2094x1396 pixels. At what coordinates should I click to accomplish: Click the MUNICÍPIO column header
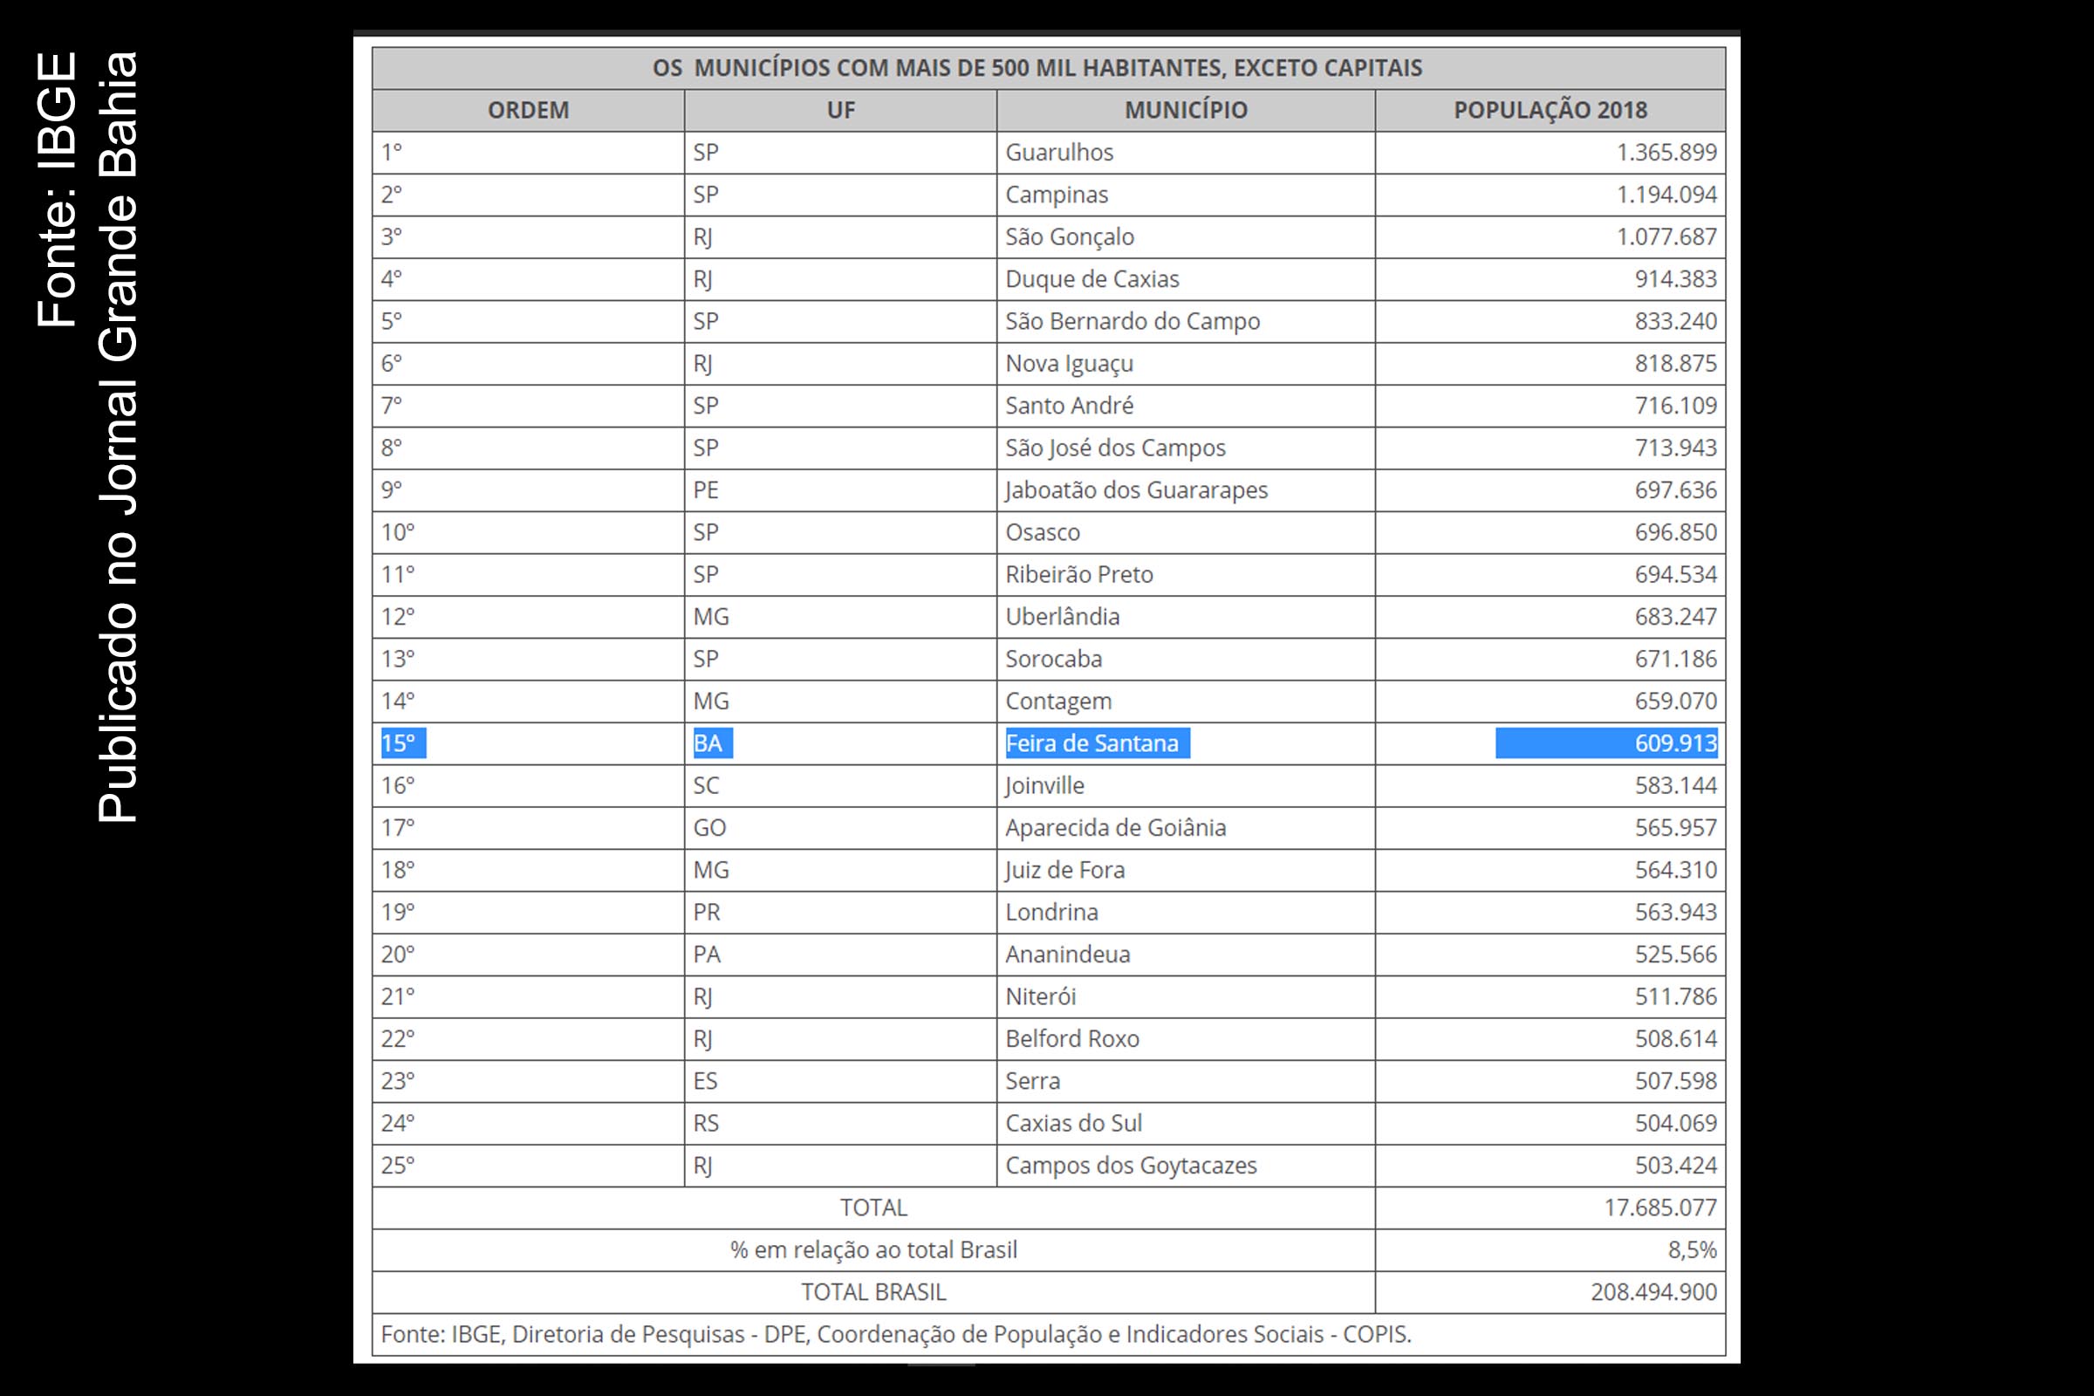pyautogui.click(x=1186, y=111)
